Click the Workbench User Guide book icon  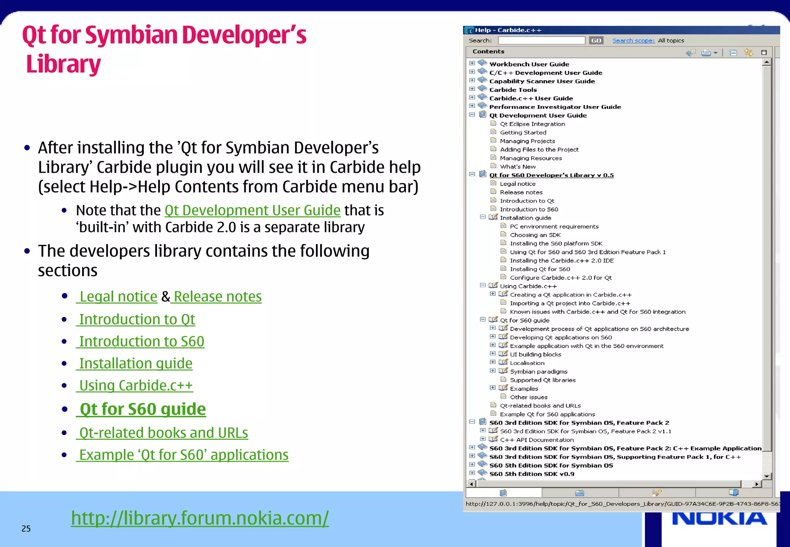pos(483,63)
